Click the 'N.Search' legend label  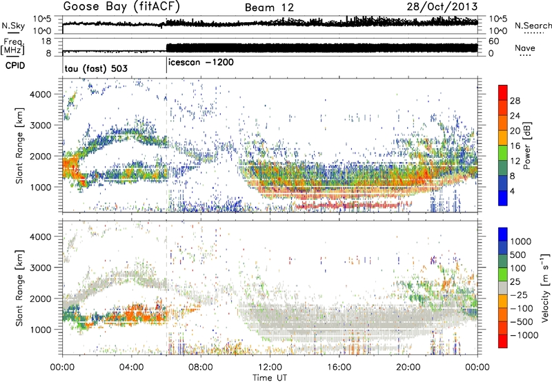[x=533, y=26]
